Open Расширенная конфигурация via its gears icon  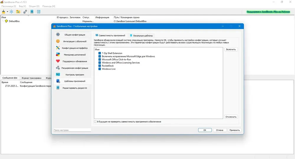pyautogui.click(x=58, y=68)
